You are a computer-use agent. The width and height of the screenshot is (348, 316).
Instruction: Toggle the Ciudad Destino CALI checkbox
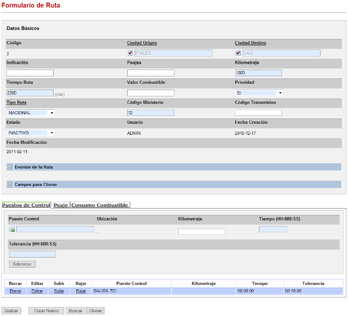pyautogui.click(x=238, y=53)
